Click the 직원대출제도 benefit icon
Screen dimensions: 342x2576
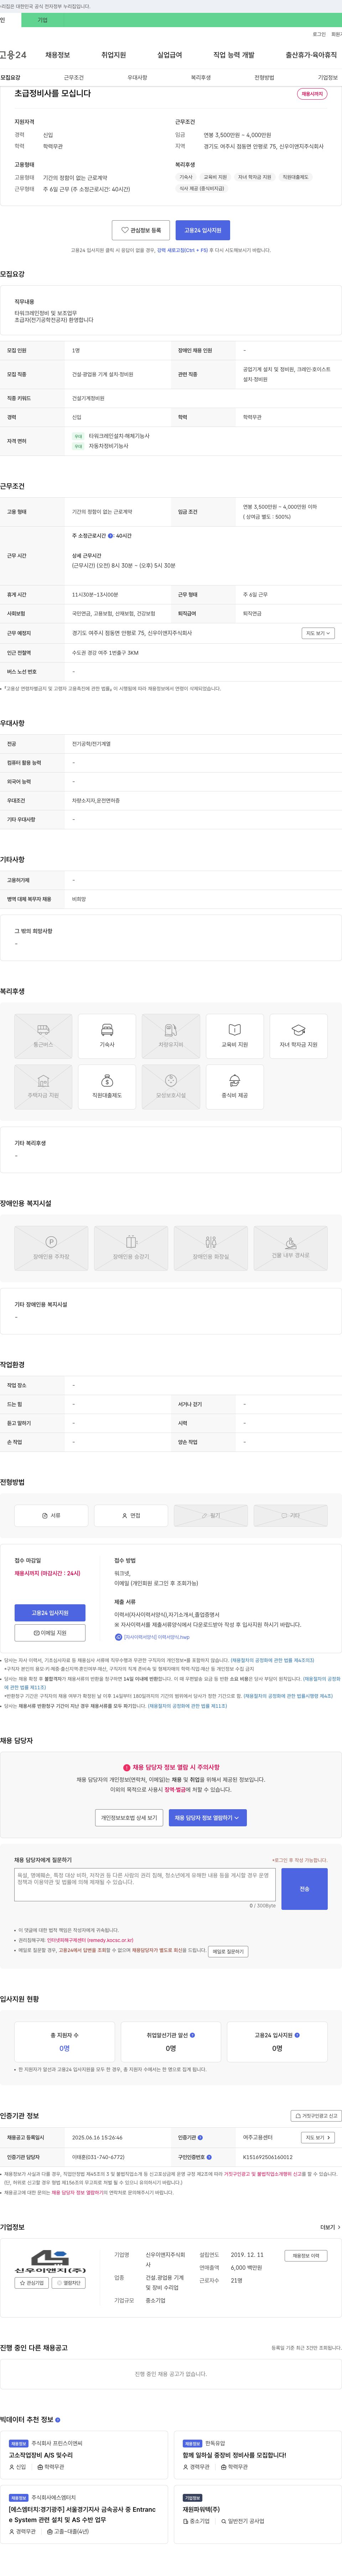[x=107, y=1087]
